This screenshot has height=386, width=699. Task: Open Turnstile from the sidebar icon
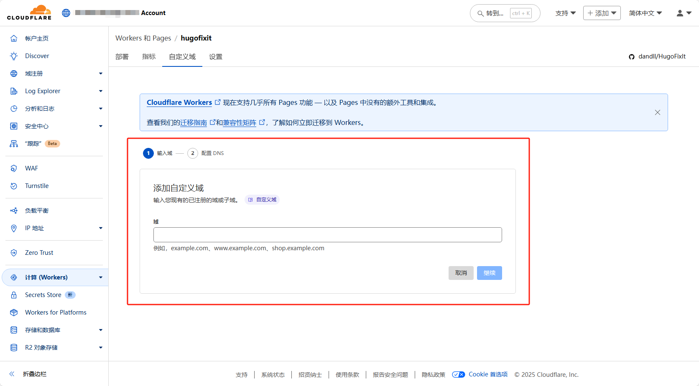coord(14,186)
